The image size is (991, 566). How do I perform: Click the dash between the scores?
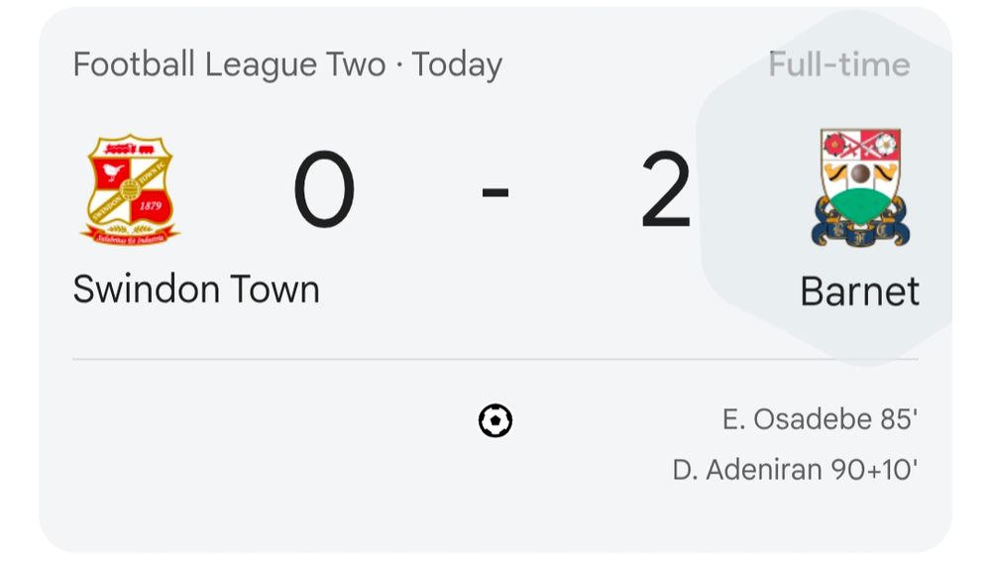pyautogui.click(x=495, y=191)
